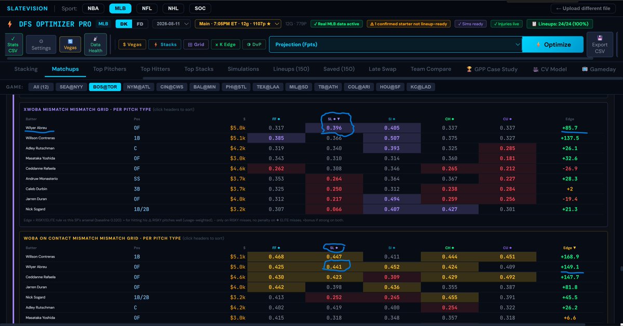623x326 pixels.
Task: Select the MLB sport pill at top
Action: click(x=120, y=8)
